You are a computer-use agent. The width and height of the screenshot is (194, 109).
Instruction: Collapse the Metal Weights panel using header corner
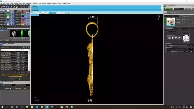pos(29,44)
